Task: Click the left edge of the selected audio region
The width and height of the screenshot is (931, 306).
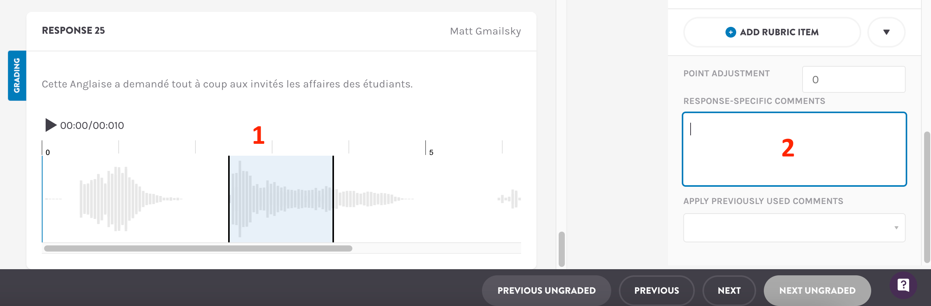Action: coord(229,199)
